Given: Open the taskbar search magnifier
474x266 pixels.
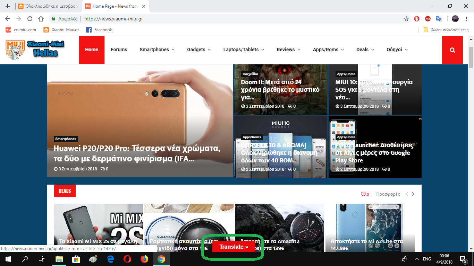Looking at the screenshot, I should [x=25, y=259].
